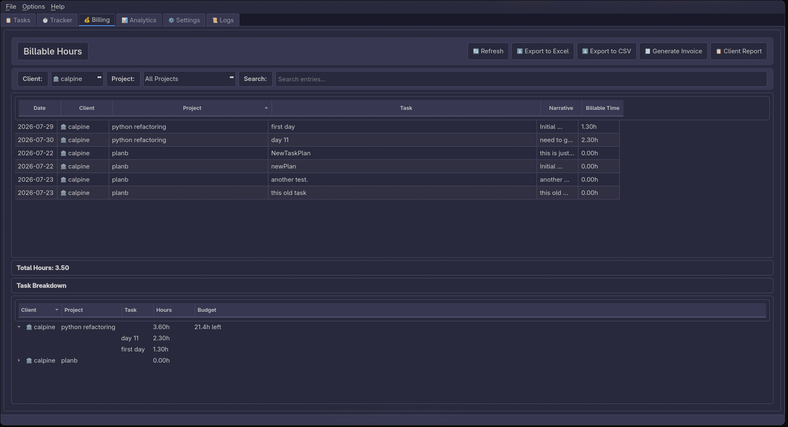
Task: Click Export to CSV button
Action: [607, 51]
